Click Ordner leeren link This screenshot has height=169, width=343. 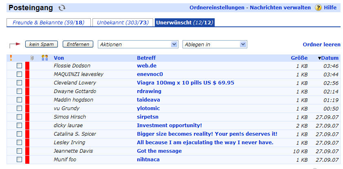[321, 44]
